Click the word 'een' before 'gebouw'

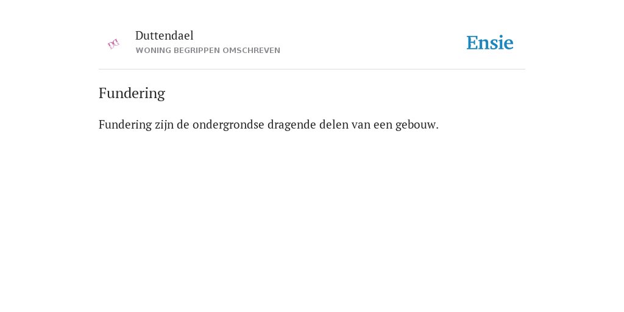click(x=383, y=125)
